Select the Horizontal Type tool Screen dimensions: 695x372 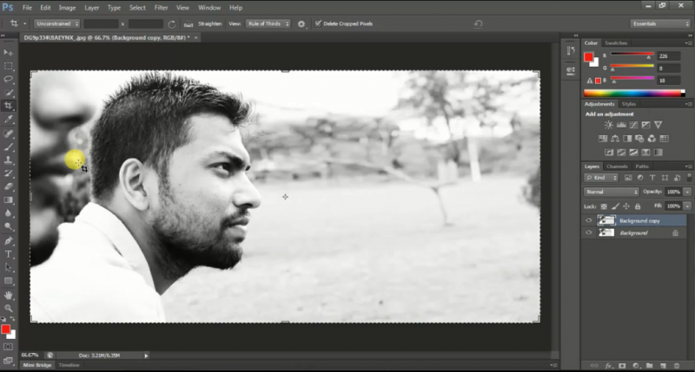point(9,254)
